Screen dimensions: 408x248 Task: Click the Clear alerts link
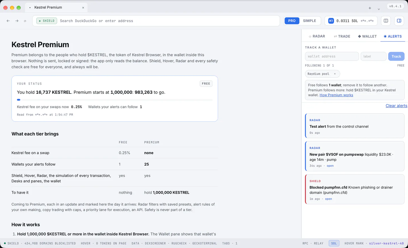pyautogui.click(x=396, y=106)
